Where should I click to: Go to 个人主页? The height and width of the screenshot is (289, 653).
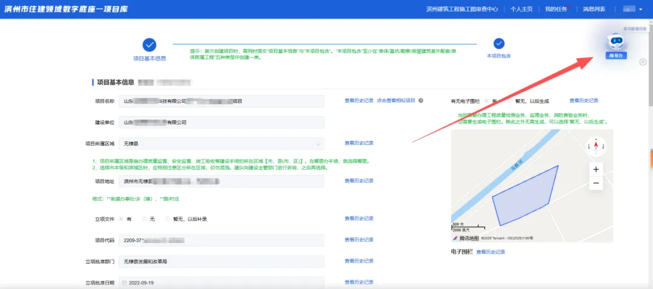pos(521,9)
